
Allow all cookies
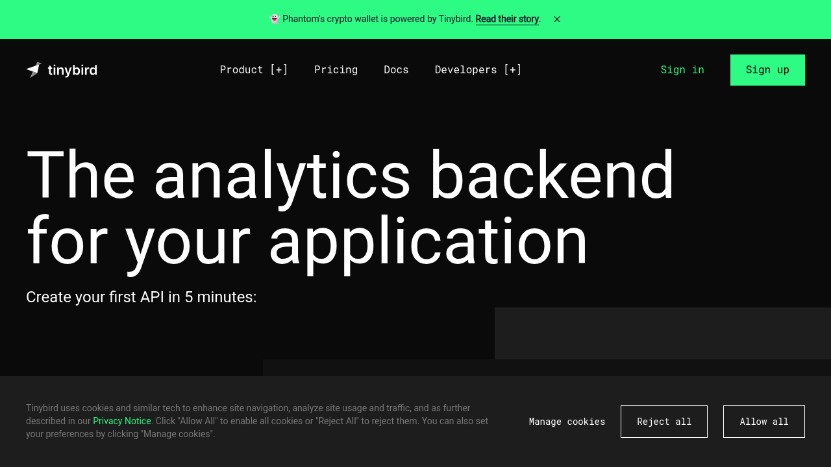(763, 422)
